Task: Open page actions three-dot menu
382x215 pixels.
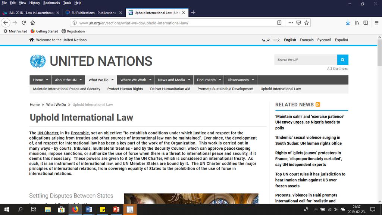Action: click(x=291, y=23)
